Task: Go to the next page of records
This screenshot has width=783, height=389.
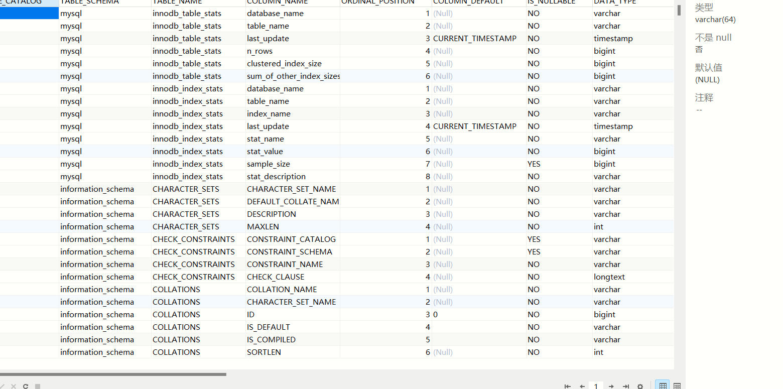Action: coord(611,386)
